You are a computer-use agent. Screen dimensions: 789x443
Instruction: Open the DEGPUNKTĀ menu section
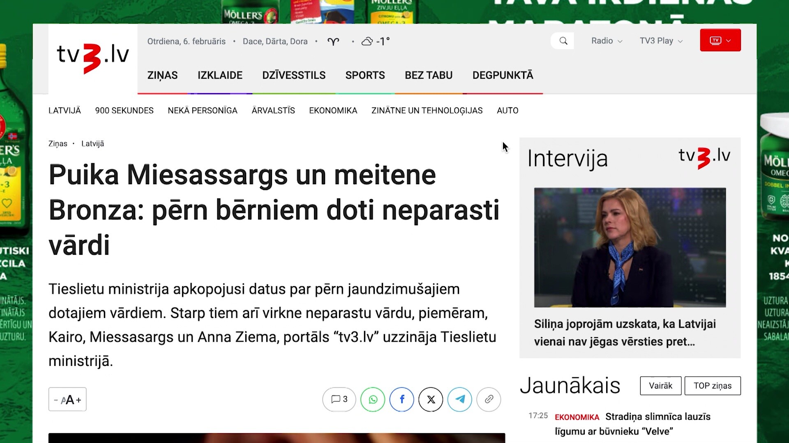pos(503,75)
